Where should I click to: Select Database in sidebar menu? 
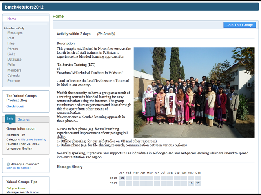pyautogui.click(x=14, y=59)
